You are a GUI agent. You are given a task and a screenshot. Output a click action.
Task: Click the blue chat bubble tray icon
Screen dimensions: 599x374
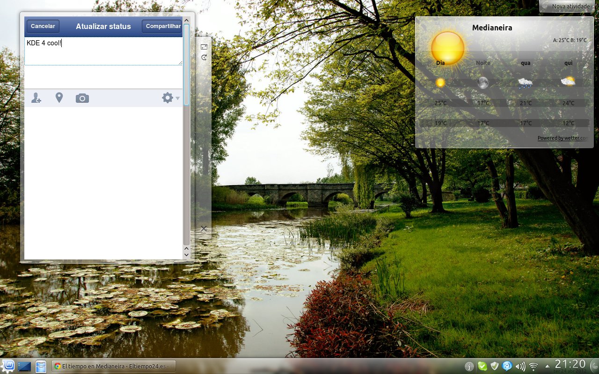coord(507,366)
